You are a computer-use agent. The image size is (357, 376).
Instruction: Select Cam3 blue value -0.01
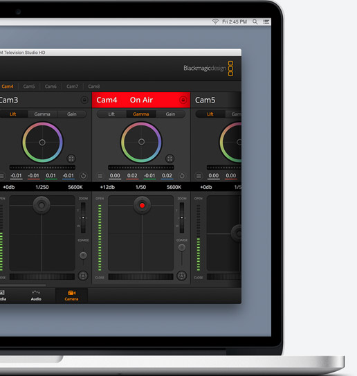[68, 176]
